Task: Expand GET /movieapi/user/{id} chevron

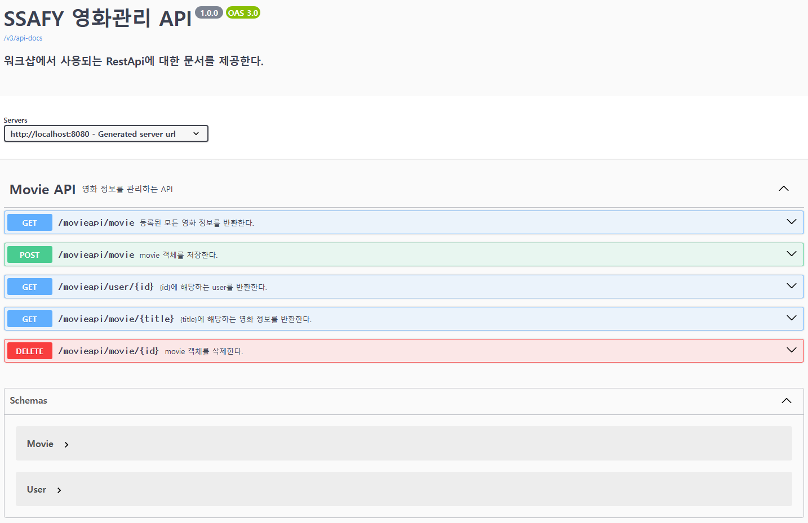Action: 792,286
